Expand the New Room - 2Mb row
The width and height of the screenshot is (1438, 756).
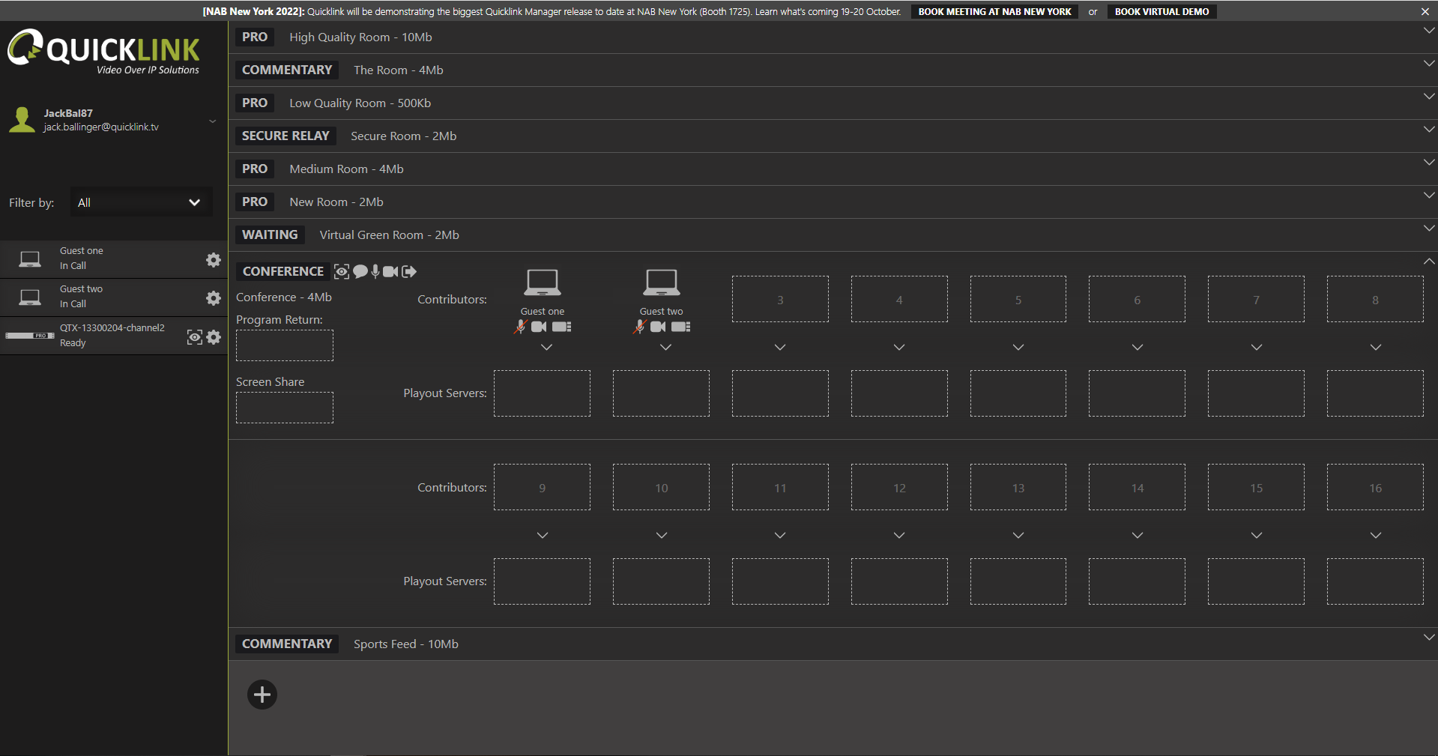[1429, 196]
